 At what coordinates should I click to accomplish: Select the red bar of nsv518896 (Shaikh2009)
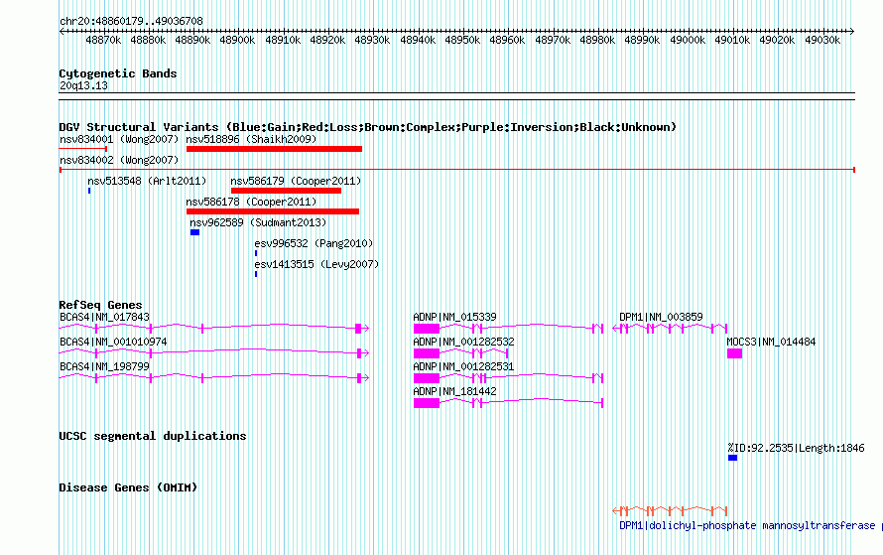[x=274, y=149]
